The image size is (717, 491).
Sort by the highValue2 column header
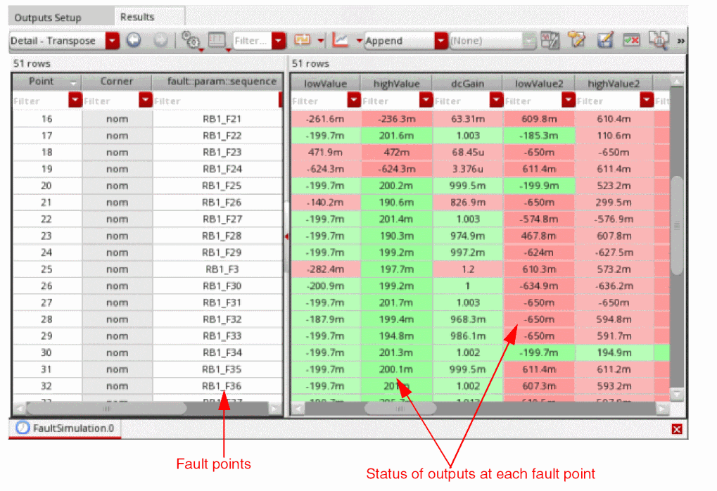pyautogui.click(x=614, y=83)
